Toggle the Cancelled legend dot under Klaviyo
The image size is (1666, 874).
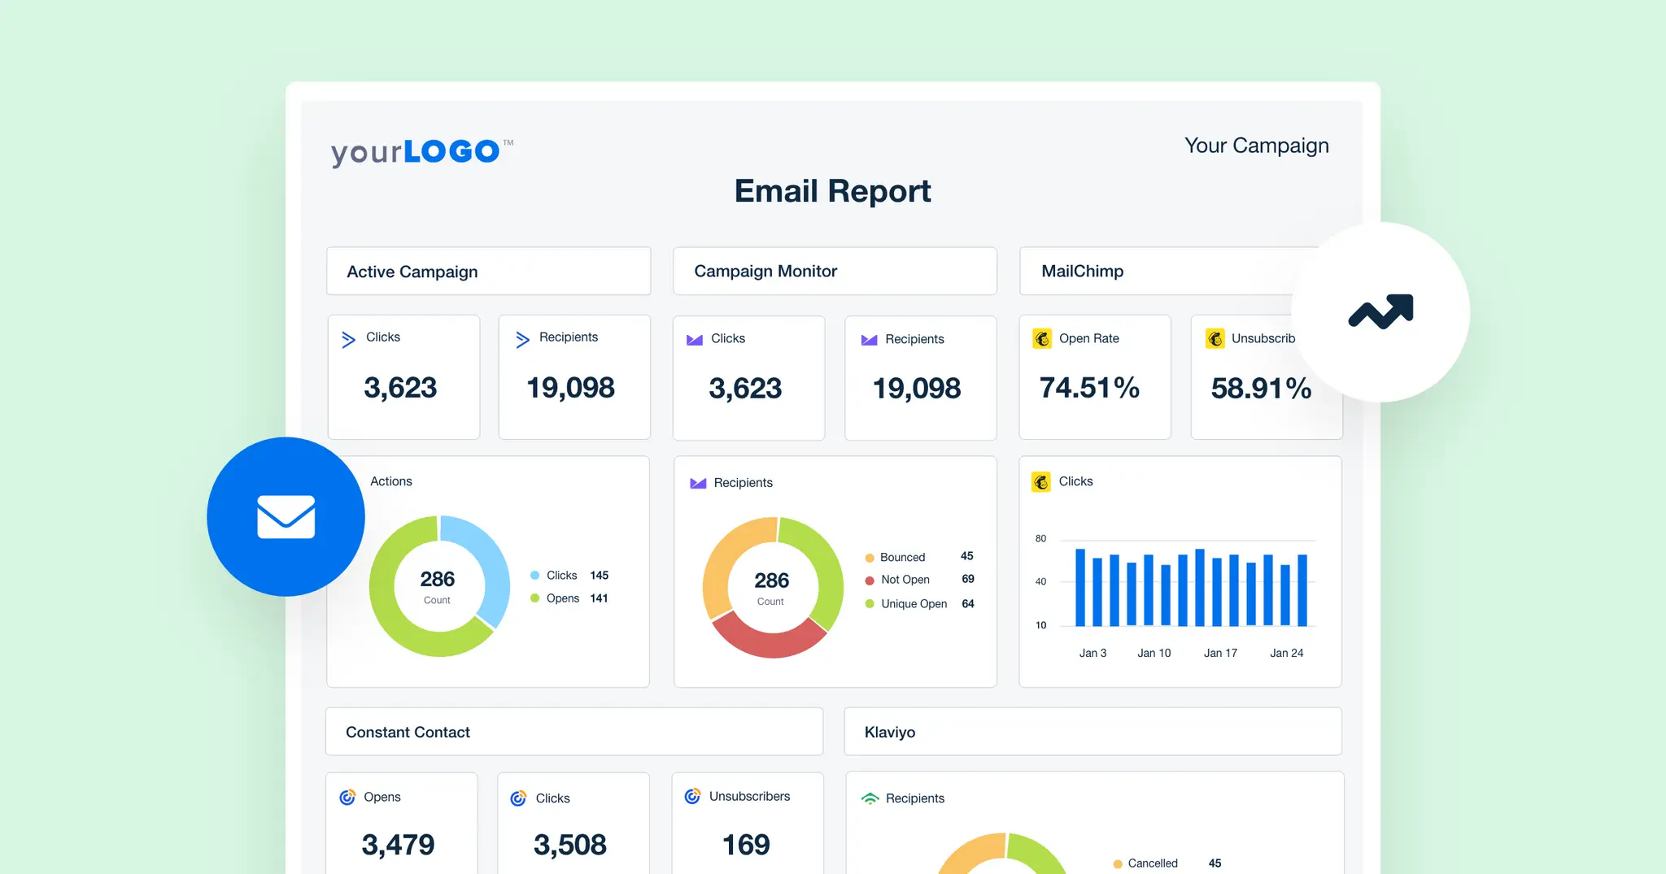(x=1117, y=863)
